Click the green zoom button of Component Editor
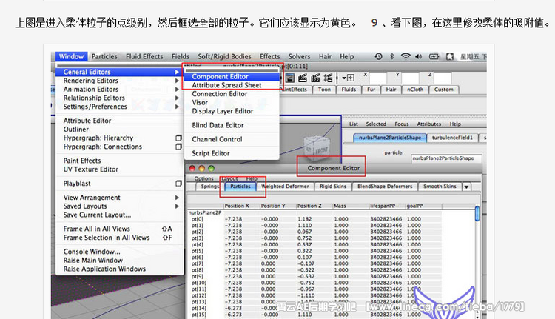The image size is (555, 319). click(x=212, y=169)
